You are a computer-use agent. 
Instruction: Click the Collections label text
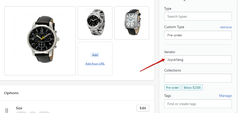click(172, 70)
